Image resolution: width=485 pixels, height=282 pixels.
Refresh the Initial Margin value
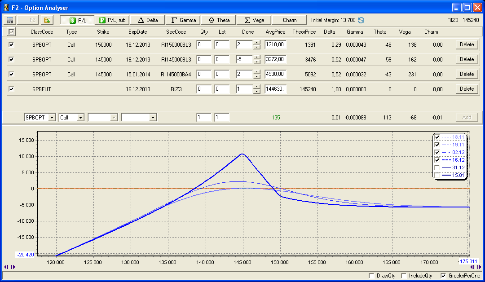361,20
